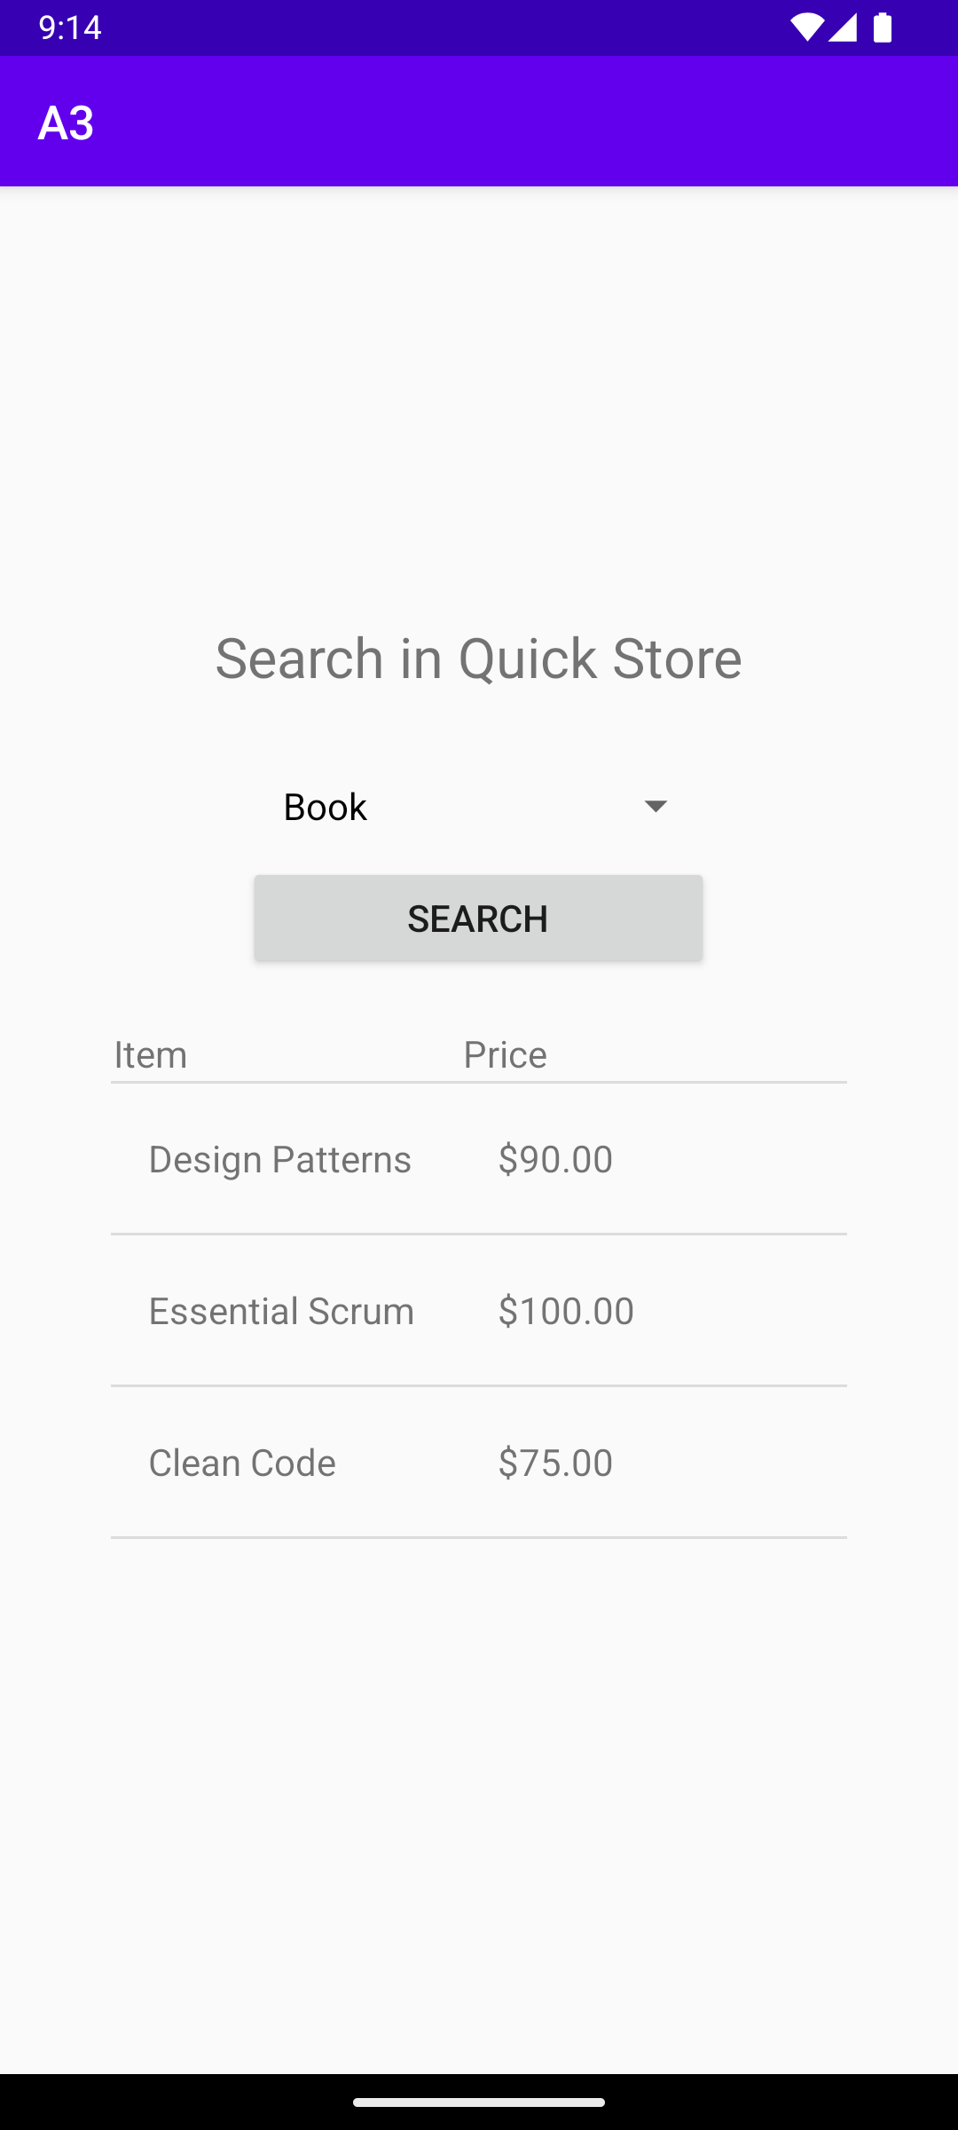This screenshot has width=958, height=2130.
Task: Tap the battery status icon
Action: click(882, 28)
